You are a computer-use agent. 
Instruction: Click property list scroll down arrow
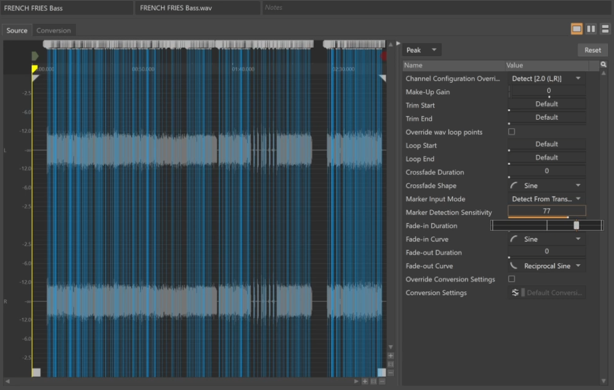(x=604, y=381)
